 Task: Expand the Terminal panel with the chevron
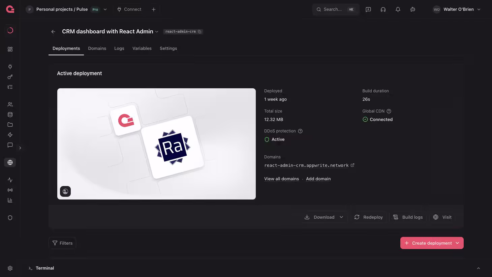click(479, 268)
